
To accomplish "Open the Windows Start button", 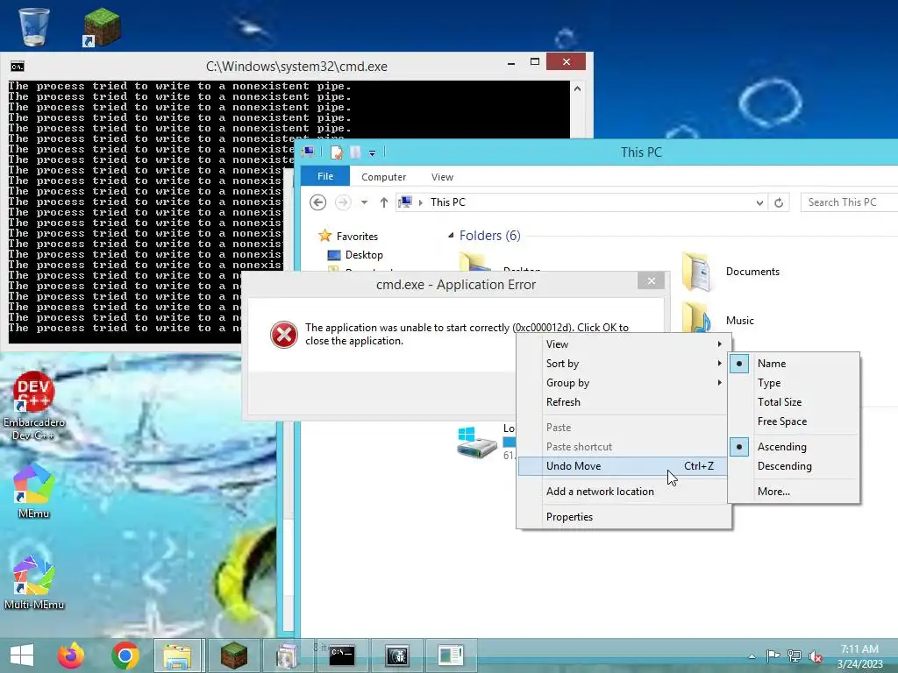I will click(x=22, y=655).
